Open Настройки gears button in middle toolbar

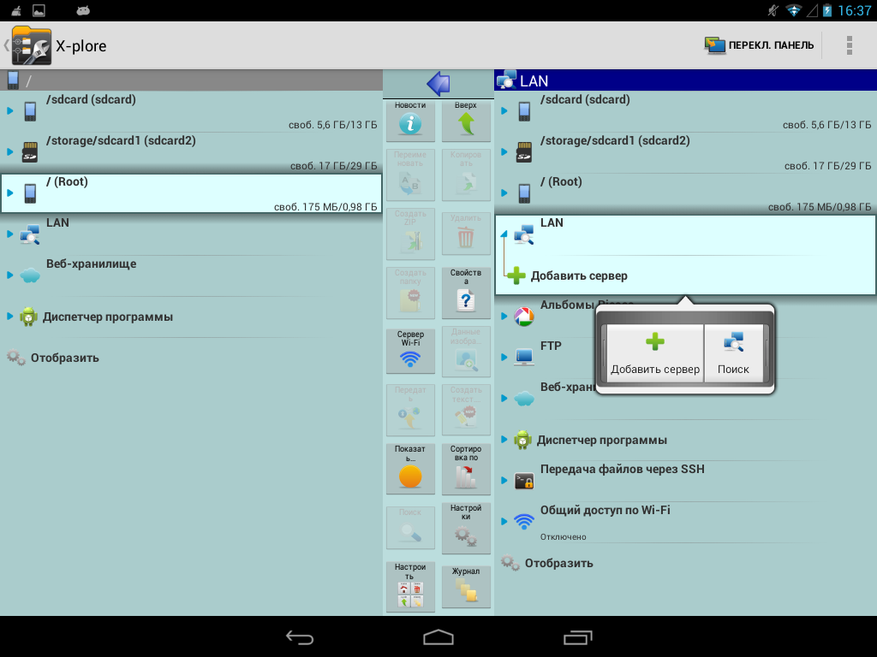pyautogui.click(x=466, y=528)
